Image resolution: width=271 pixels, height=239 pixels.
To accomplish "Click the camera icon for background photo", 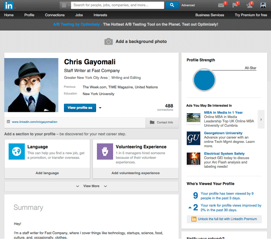I will (x=108, y=42).
